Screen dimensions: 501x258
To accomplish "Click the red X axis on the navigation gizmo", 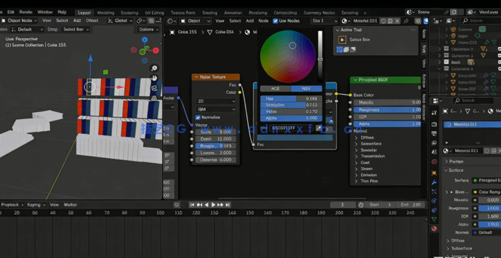I will pos(155,50).
